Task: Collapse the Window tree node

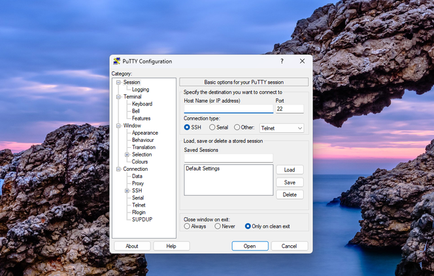Action: pos(118,126)
